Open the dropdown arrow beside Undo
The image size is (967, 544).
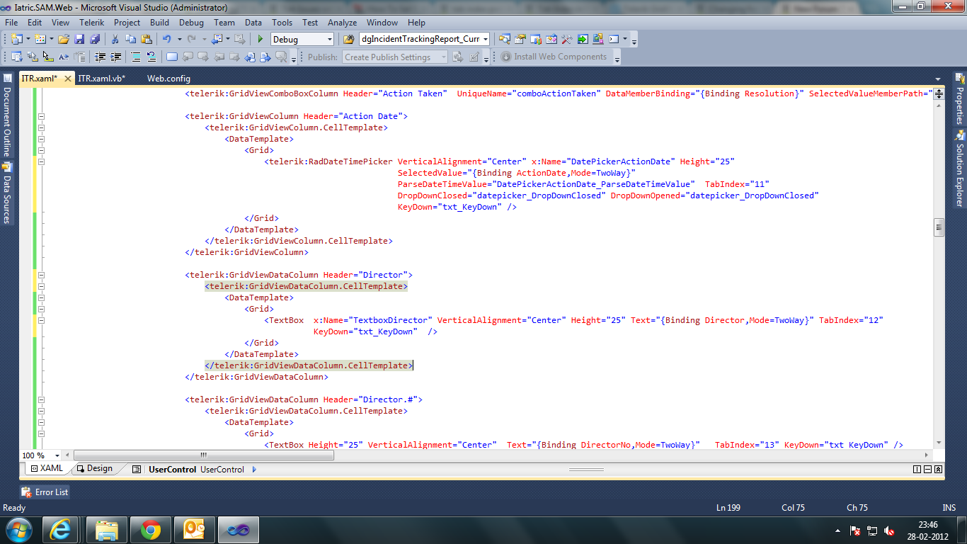179,39
